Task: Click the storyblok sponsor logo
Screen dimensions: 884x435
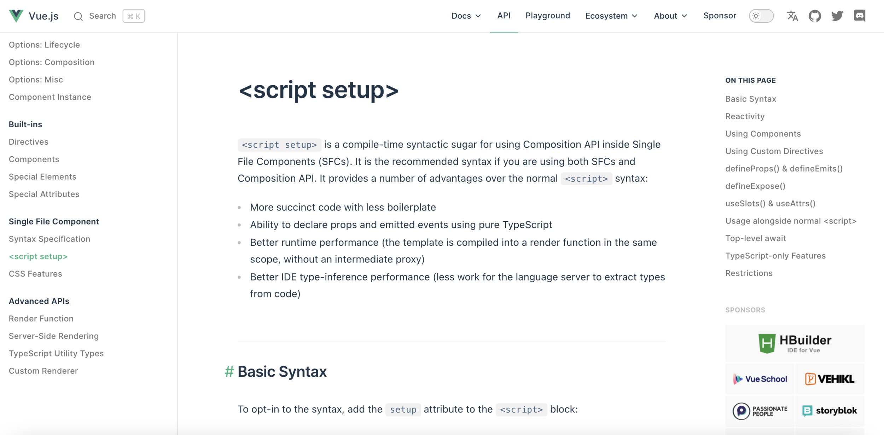Action: pos(830,411)
